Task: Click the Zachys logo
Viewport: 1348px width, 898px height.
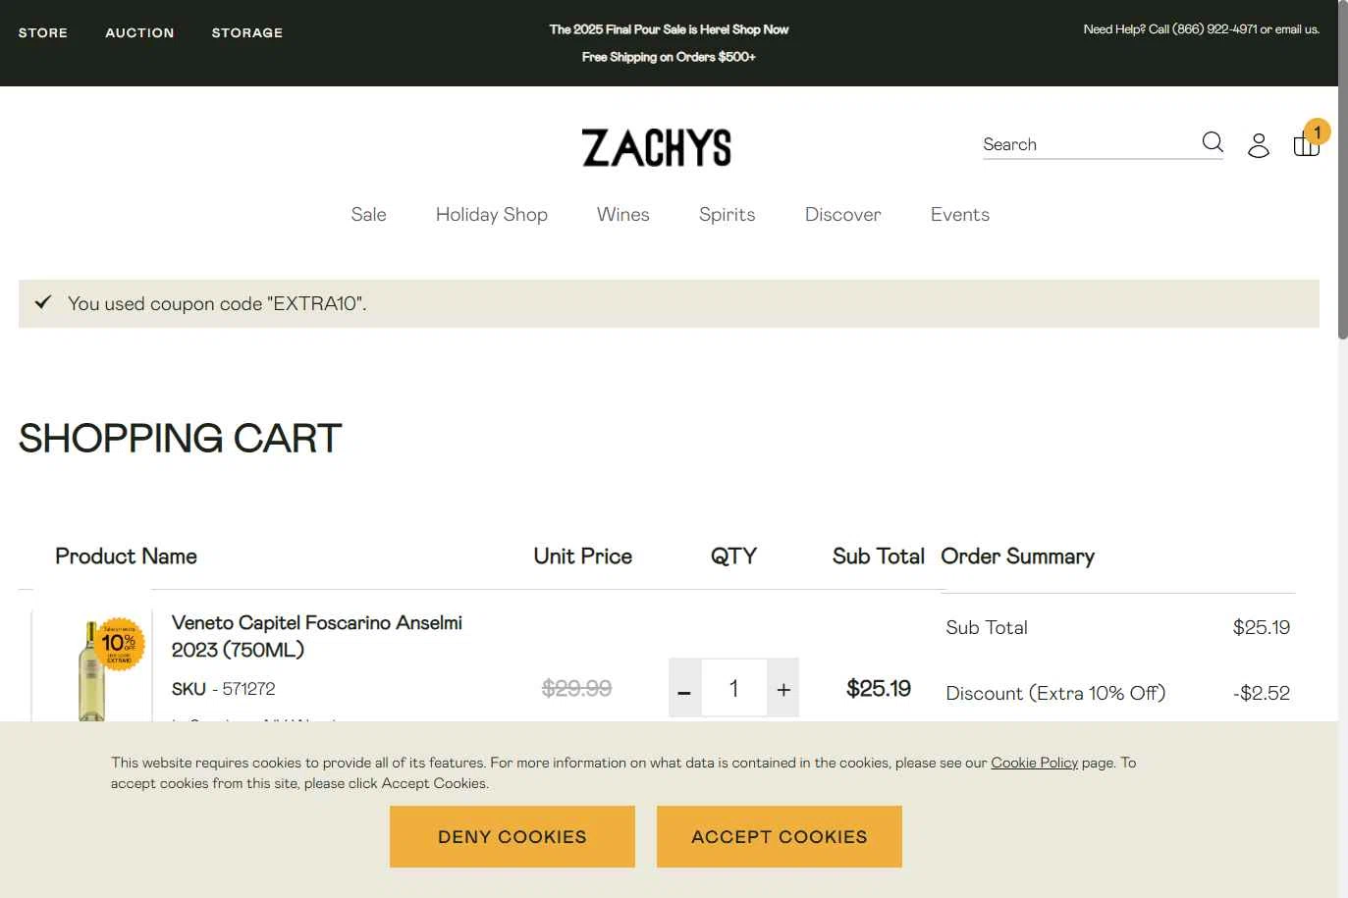Action: [657, 147]
